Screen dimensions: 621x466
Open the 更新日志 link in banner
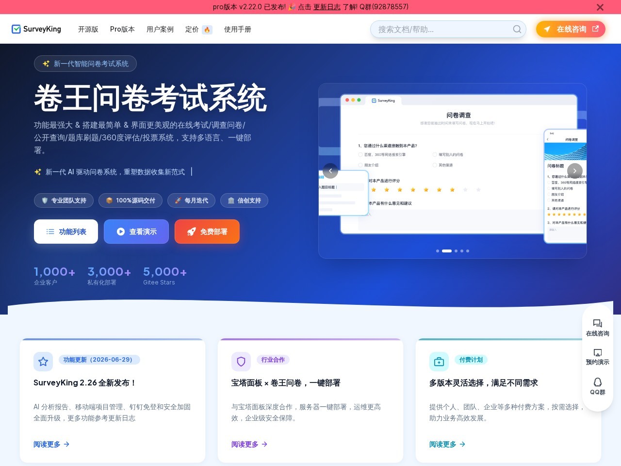tap(327, 7)
